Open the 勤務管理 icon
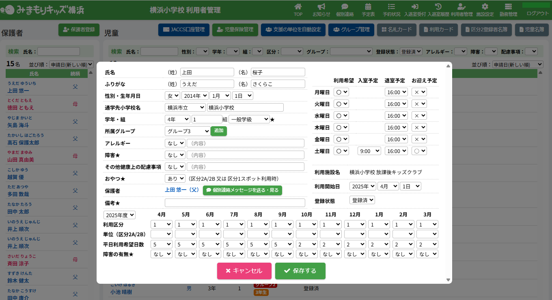The image size is (552, 300). click(x=508, y=7)
